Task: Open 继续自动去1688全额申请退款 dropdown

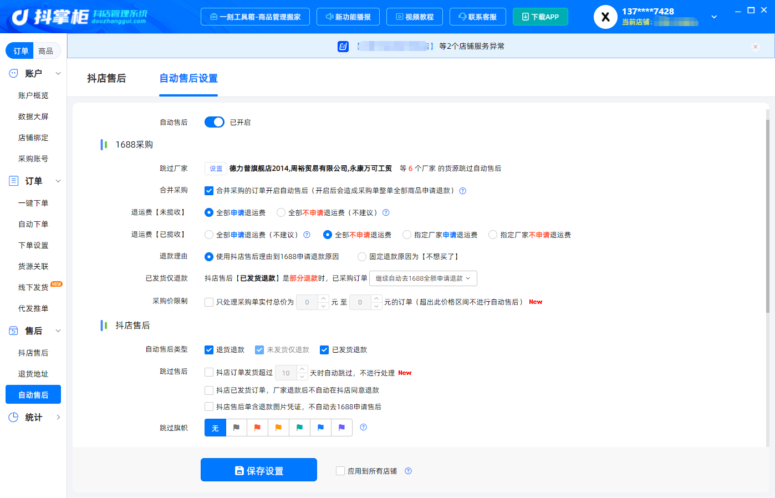Action: pyautogui.click(x=423, y=278)
